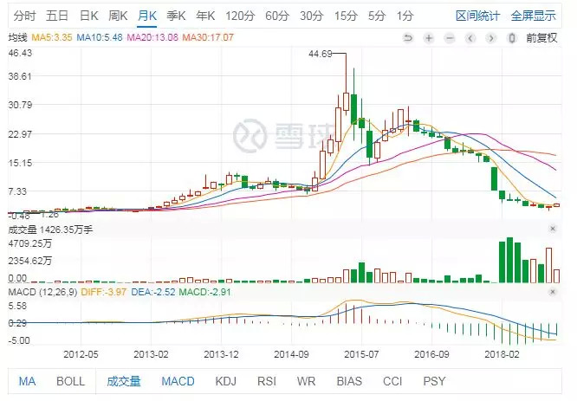This screenshot has width=577, height=401.
Task: Select the BOLL indicator
Action: [x=71, y=381]
